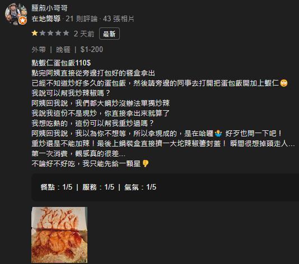Click the second gray rating star
The image size is (299, 264).
pyautogui.click(x=43, y=34)
